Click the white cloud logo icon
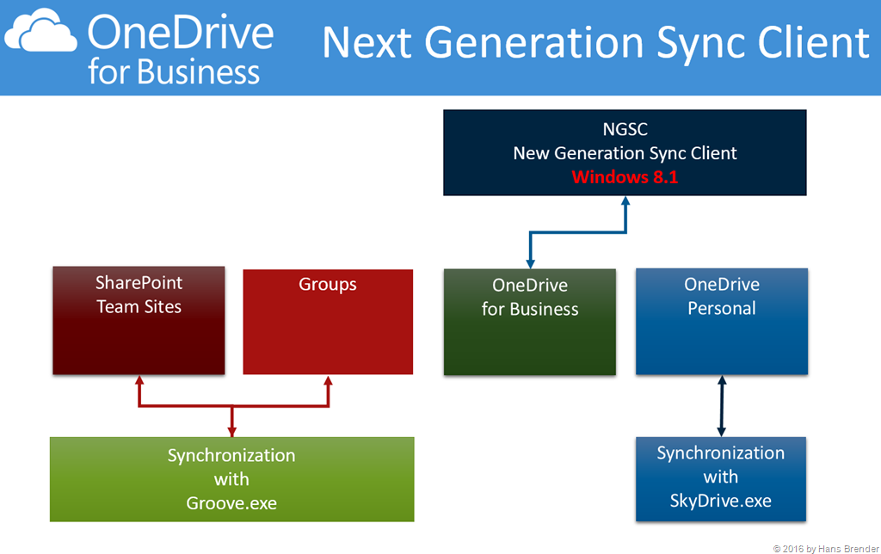The image size is (881, 554). pyautogui.click(x=41, y=36)
